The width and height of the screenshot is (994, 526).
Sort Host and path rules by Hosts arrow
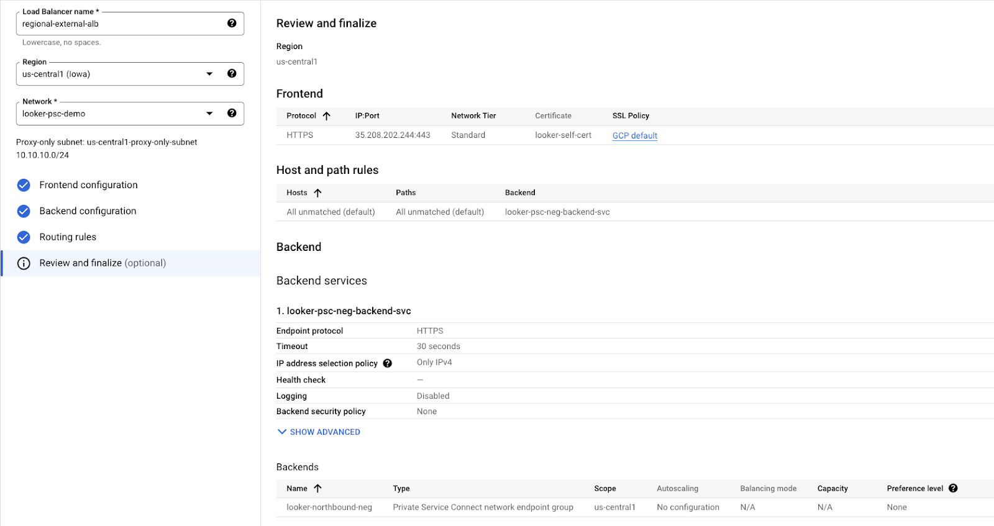(318, 193)
